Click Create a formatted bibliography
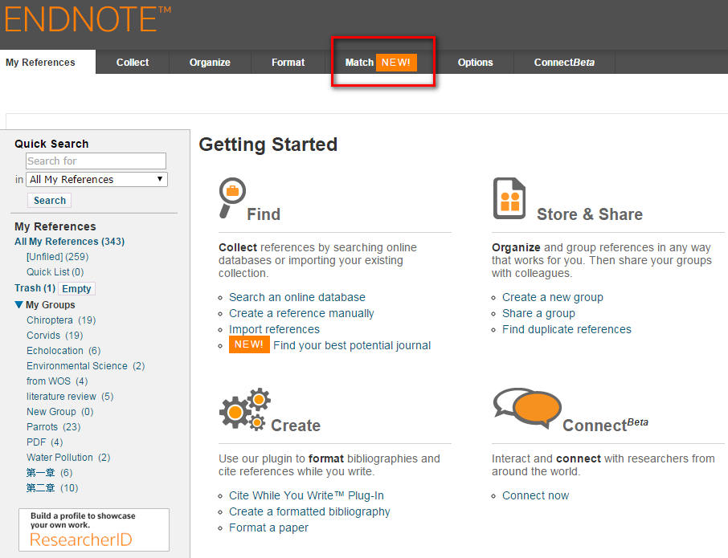728x558 pixels. (309, 511)
